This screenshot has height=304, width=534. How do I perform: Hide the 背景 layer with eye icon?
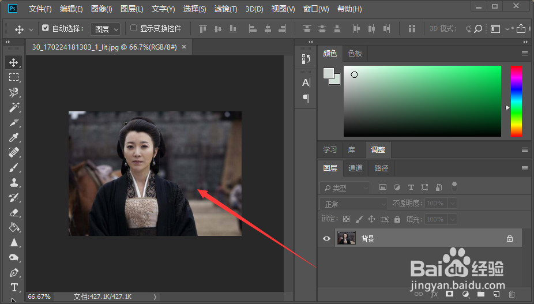pyautogui.click(x=326, y=238)
